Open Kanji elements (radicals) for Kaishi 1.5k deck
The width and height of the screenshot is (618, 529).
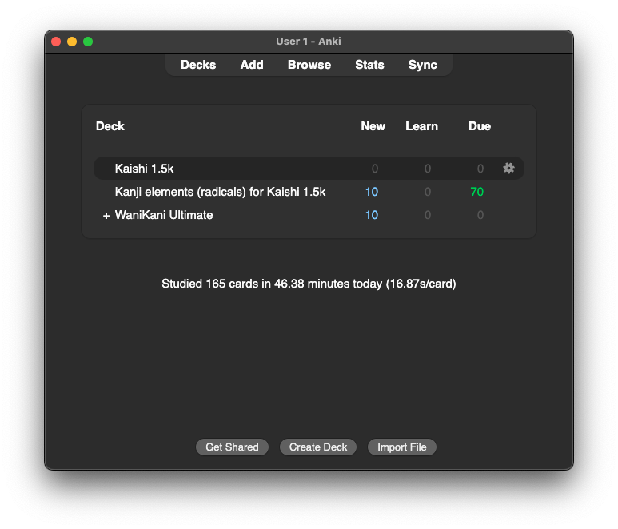[220, 192]
